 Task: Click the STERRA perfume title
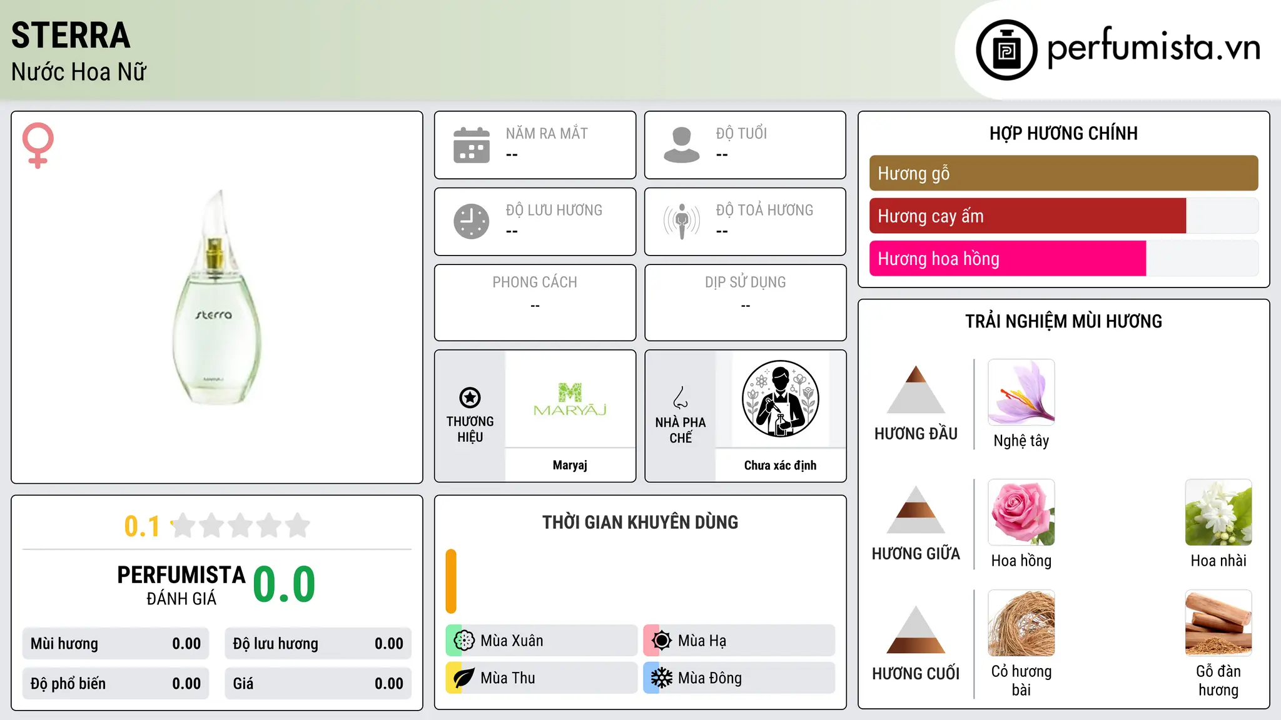point(71,35)
